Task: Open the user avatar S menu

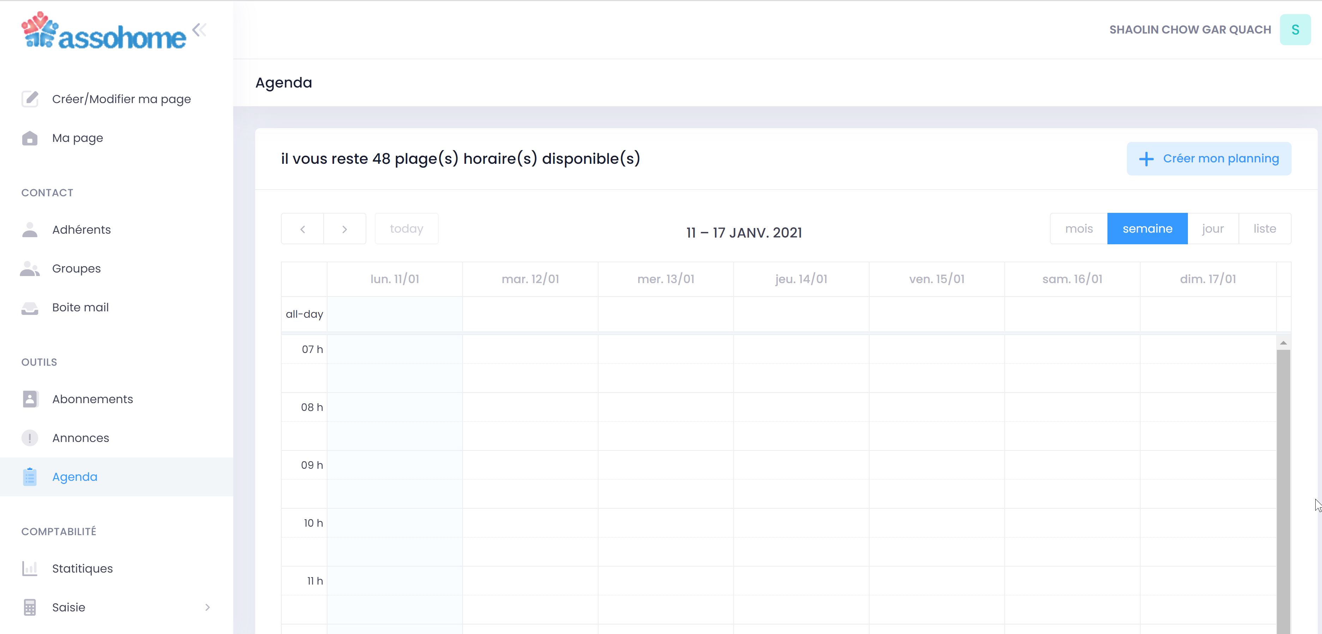Action: coord(1295,30)
